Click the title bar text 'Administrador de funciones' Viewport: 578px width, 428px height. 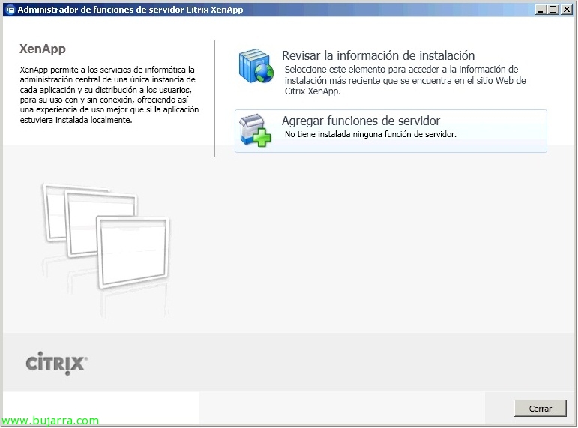tap(130, 10)
